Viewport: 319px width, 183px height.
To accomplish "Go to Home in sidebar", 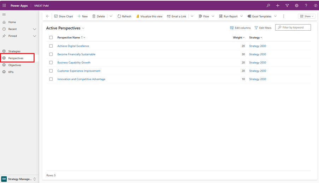I will 12,22.
